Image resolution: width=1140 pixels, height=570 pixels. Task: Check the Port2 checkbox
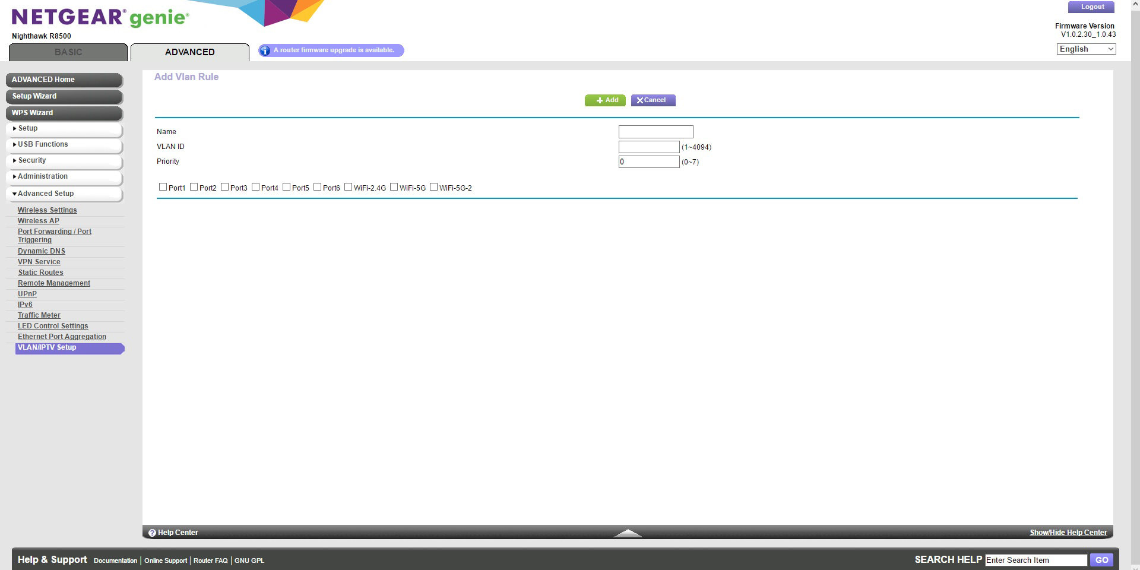[194, 187]
